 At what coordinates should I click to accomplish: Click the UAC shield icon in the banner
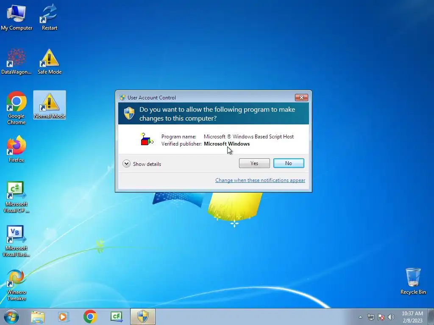pyautogui.click(x=129, y=113)
